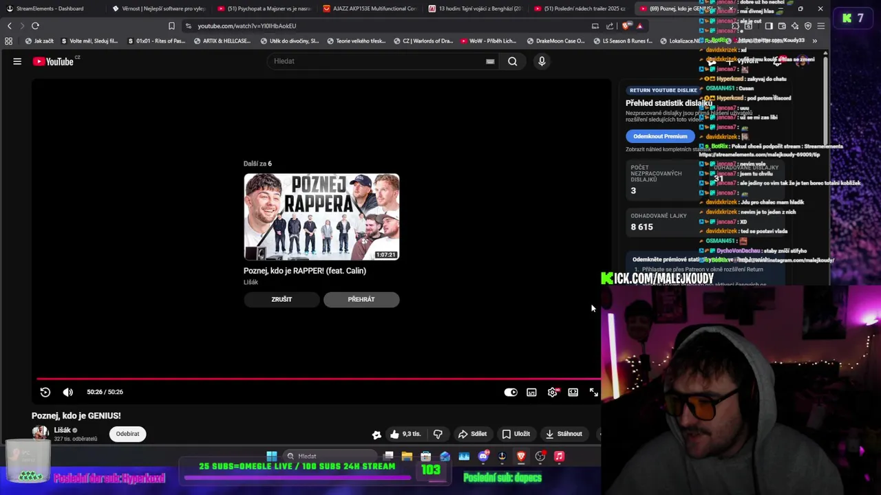Switch to the Věrnost software tab

(x=160, y=8)
